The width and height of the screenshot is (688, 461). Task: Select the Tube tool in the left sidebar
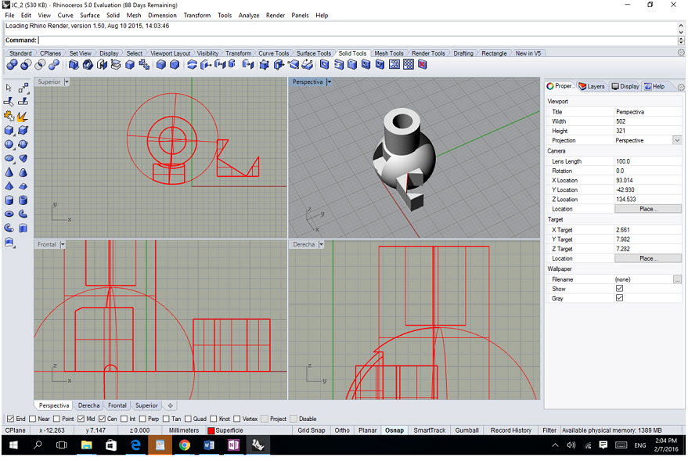pos(23,200)
